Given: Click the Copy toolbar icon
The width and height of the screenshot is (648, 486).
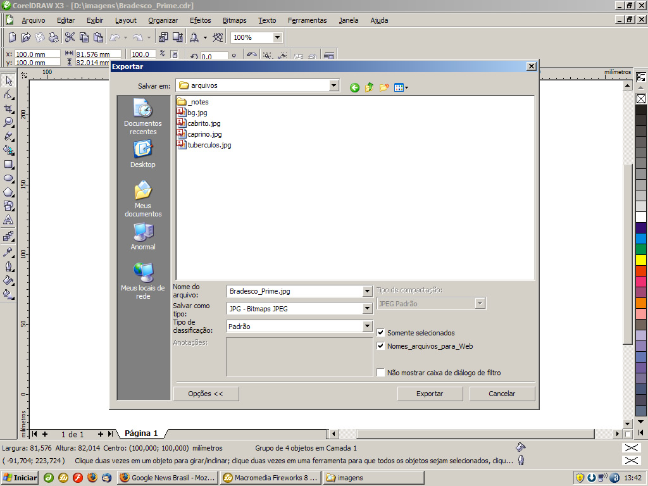Looking at the screenshot, I should (x=84, y=37).
